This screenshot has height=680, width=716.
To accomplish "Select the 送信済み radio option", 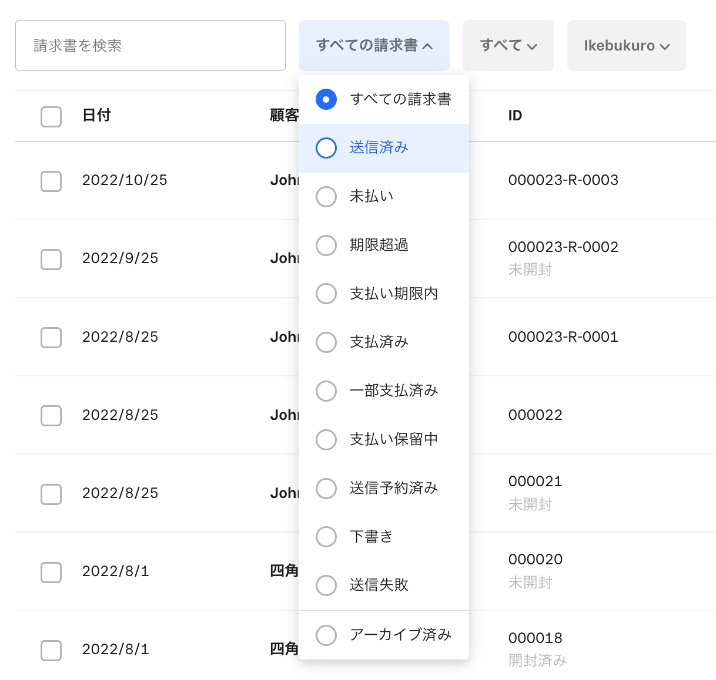I will 379,148.
